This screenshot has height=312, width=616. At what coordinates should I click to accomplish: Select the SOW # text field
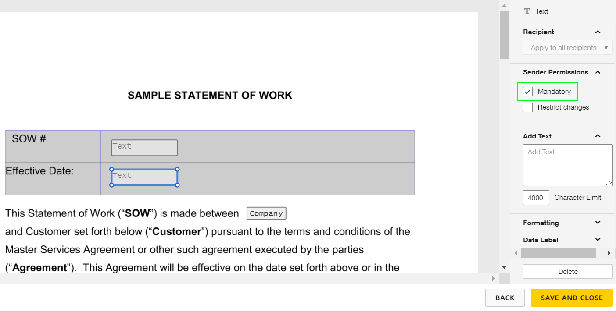coord(144,147)
